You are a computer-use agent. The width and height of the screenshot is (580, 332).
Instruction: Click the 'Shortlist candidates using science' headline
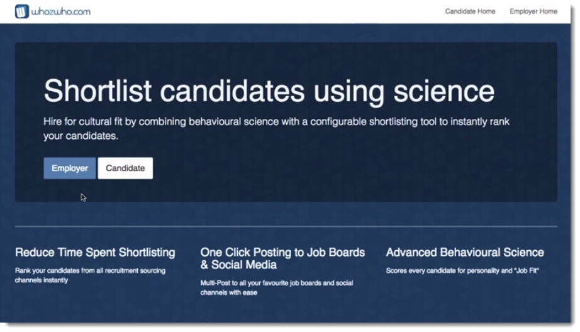point(269,91)
